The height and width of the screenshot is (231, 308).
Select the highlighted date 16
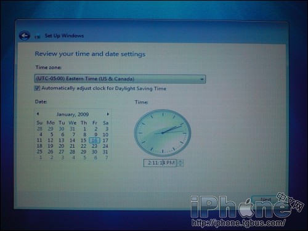coord(94,140)
